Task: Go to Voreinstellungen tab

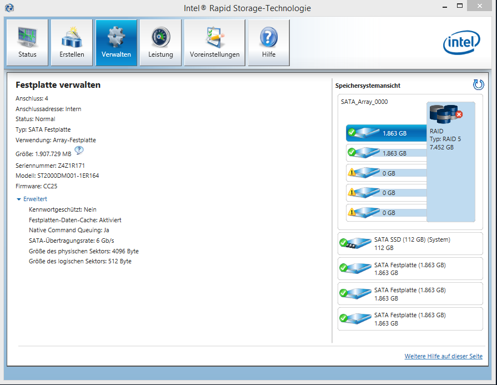Action: (x=214, y=42)
